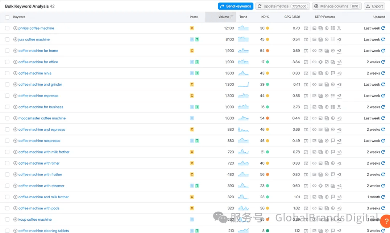Image resolution: width=390 pixels, height=233 pixels.
Task: Click shopping cart SERP feature for coffee machine for business
Action: point(339,107)
